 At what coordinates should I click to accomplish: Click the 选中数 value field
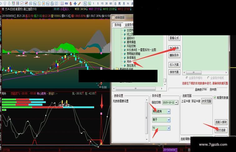222,89
